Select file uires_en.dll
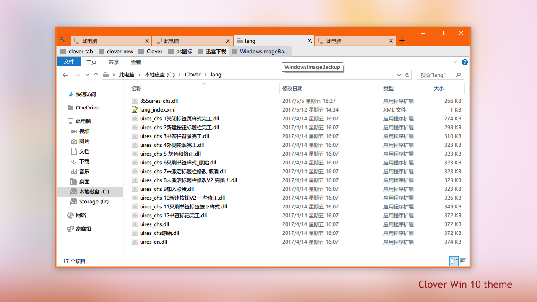Screen dimensions: 537x302 click(x=154, y=242)
